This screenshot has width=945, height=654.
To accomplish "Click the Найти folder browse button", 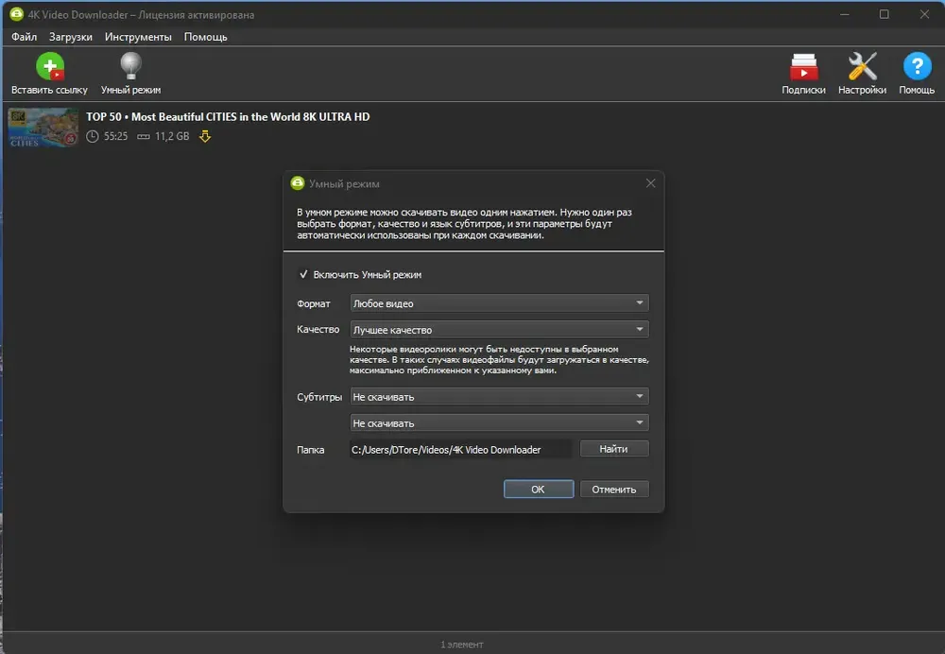I will pos(614,449).
